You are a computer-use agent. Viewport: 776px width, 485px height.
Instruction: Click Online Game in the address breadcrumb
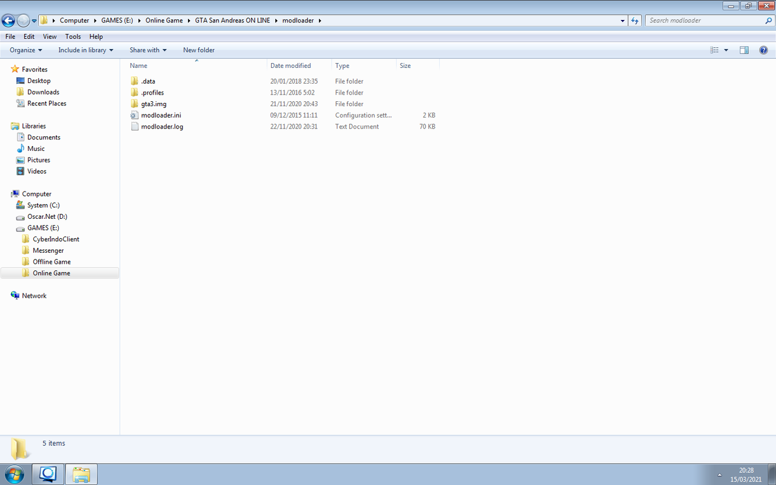pyautogui.click(x=164, y=21)
